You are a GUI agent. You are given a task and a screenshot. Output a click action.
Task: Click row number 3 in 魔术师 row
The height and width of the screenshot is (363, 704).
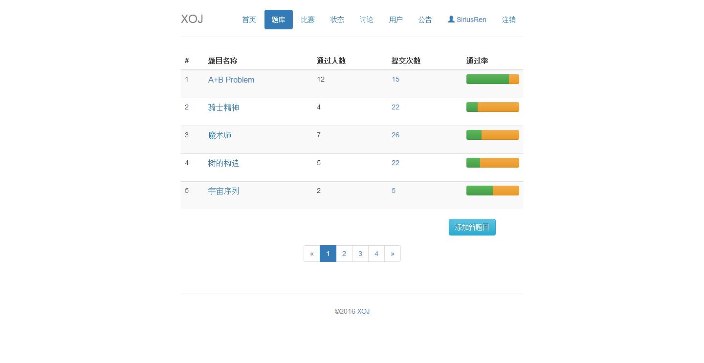tap(187, 135)
